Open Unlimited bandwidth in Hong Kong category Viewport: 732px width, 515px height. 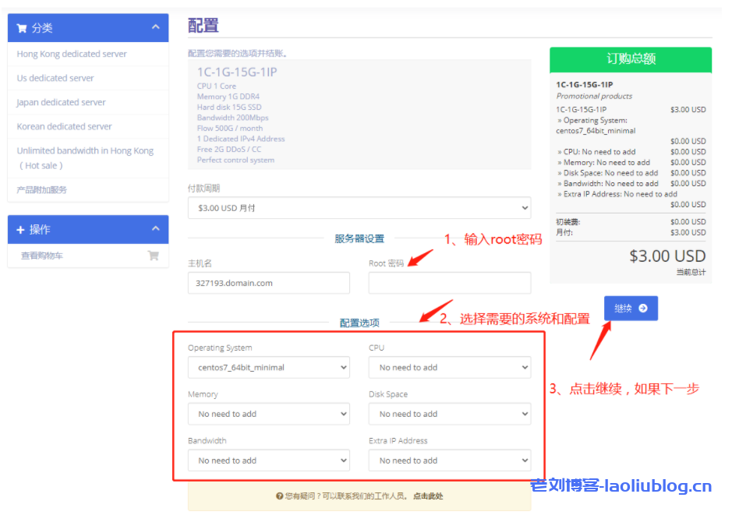pyautogui.click(x=85, y=151)
